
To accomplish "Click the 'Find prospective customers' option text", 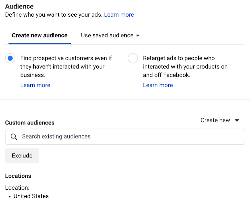I will (x=66, y=67).
